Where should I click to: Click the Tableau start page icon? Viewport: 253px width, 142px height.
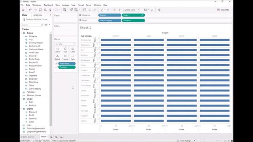23,10
